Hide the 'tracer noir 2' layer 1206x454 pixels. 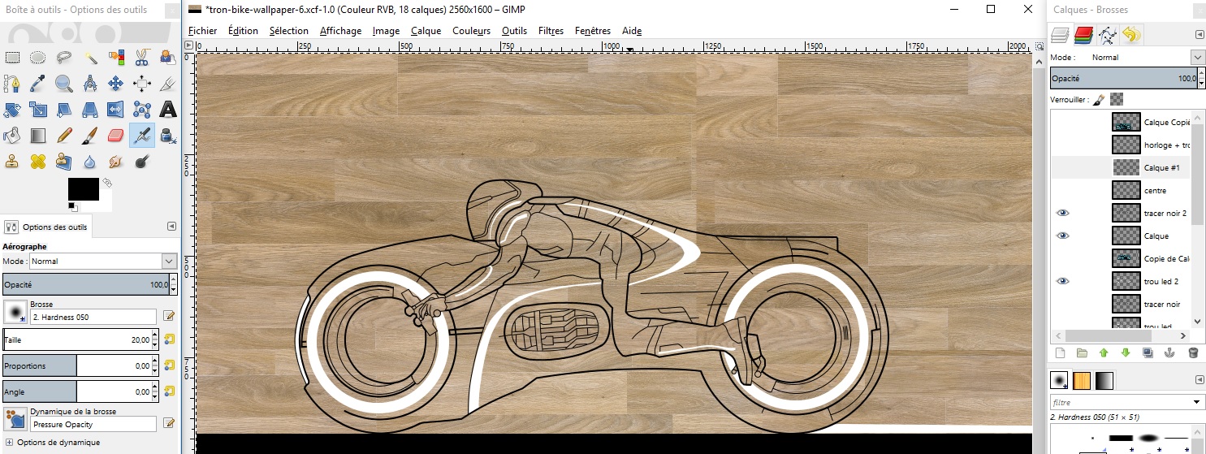coord(1063,213)
